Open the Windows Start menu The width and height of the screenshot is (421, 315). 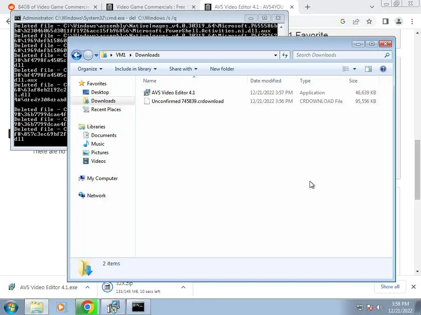(11, 307)
